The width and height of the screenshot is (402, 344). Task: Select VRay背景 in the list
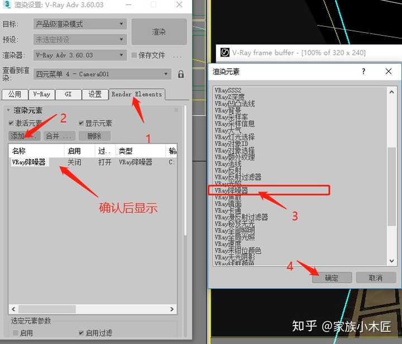pos(228,110)
